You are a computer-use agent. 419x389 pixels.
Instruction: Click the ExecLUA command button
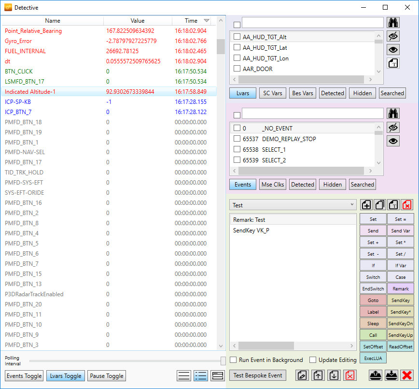click(x=373, y=358)
